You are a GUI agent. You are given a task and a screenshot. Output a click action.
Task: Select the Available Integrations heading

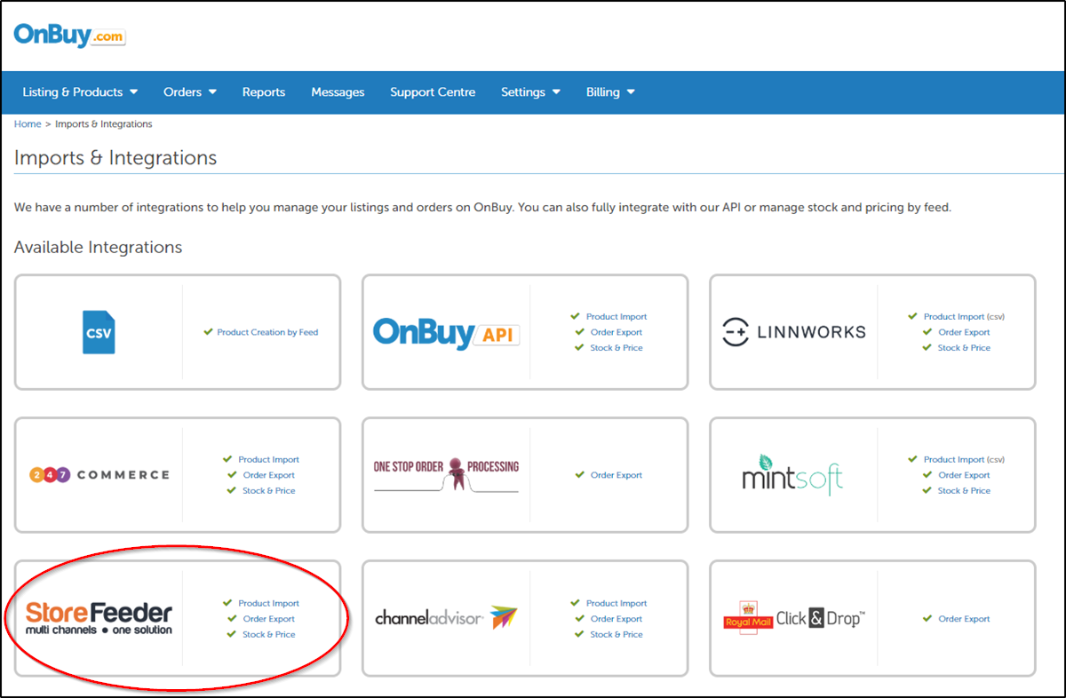coord(99,247)
